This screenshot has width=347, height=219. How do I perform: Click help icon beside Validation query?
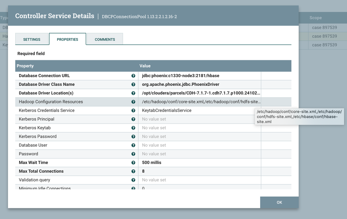coord(133,180)
